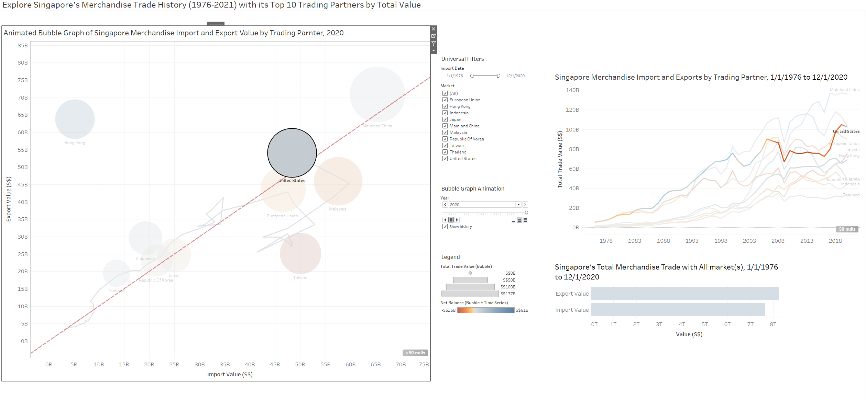Remove bubble graph sheet with X icon
The height and width of the screenshot is (400, 866).
coord(434,29)
